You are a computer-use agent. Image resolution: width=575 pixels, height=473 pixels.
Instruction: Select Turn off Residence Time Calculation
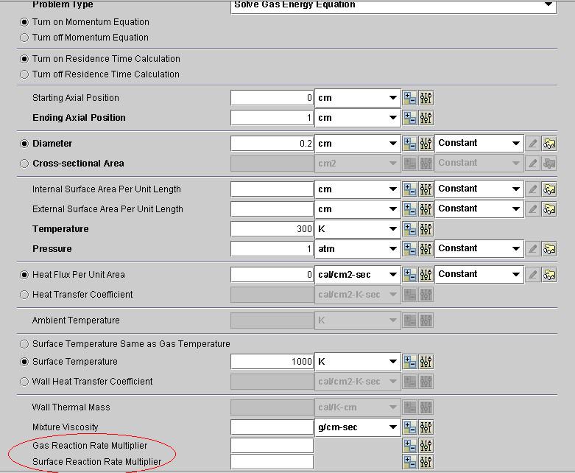(x=24, y=74)
